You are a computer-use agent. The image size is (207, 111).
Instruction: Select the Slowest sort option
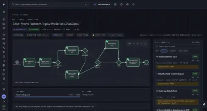click(x=173, y=51)
